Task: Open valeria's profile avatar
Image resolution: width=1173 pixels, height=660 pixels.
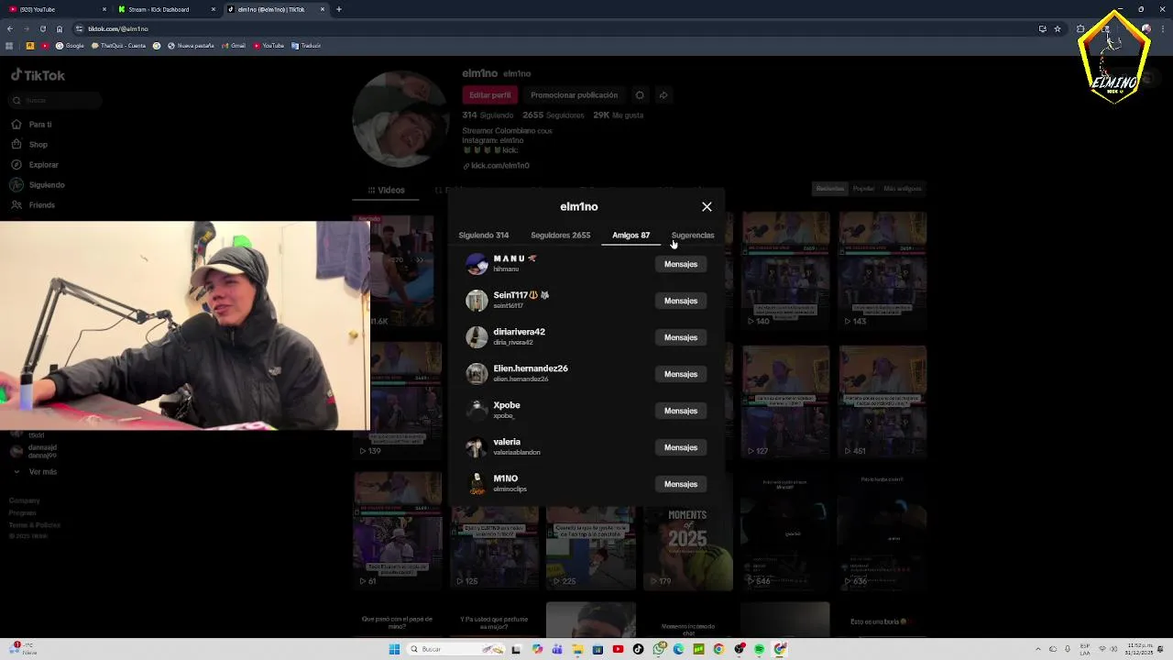Action: [477, 447]
